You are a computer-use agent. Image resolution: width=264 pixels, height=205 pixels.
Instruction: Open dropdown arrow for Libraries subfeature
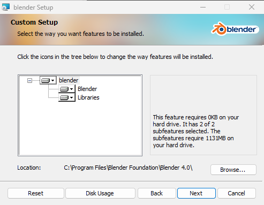click(71, 97)
